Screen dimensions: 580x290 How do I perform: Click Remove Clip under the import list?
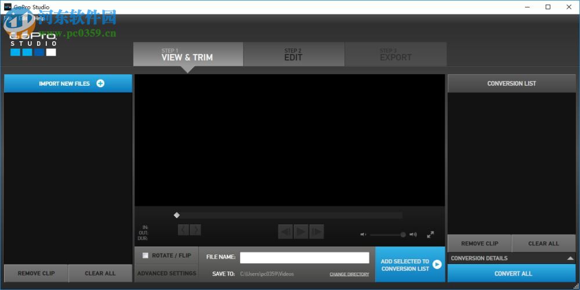coord(36,273)
